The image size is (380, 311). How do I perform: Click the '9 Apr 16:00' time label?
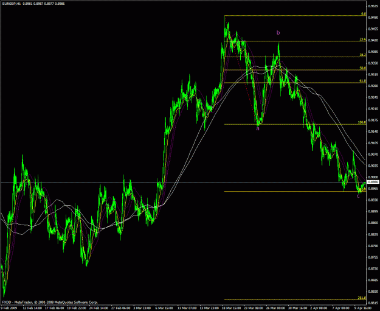click(363, 308)
